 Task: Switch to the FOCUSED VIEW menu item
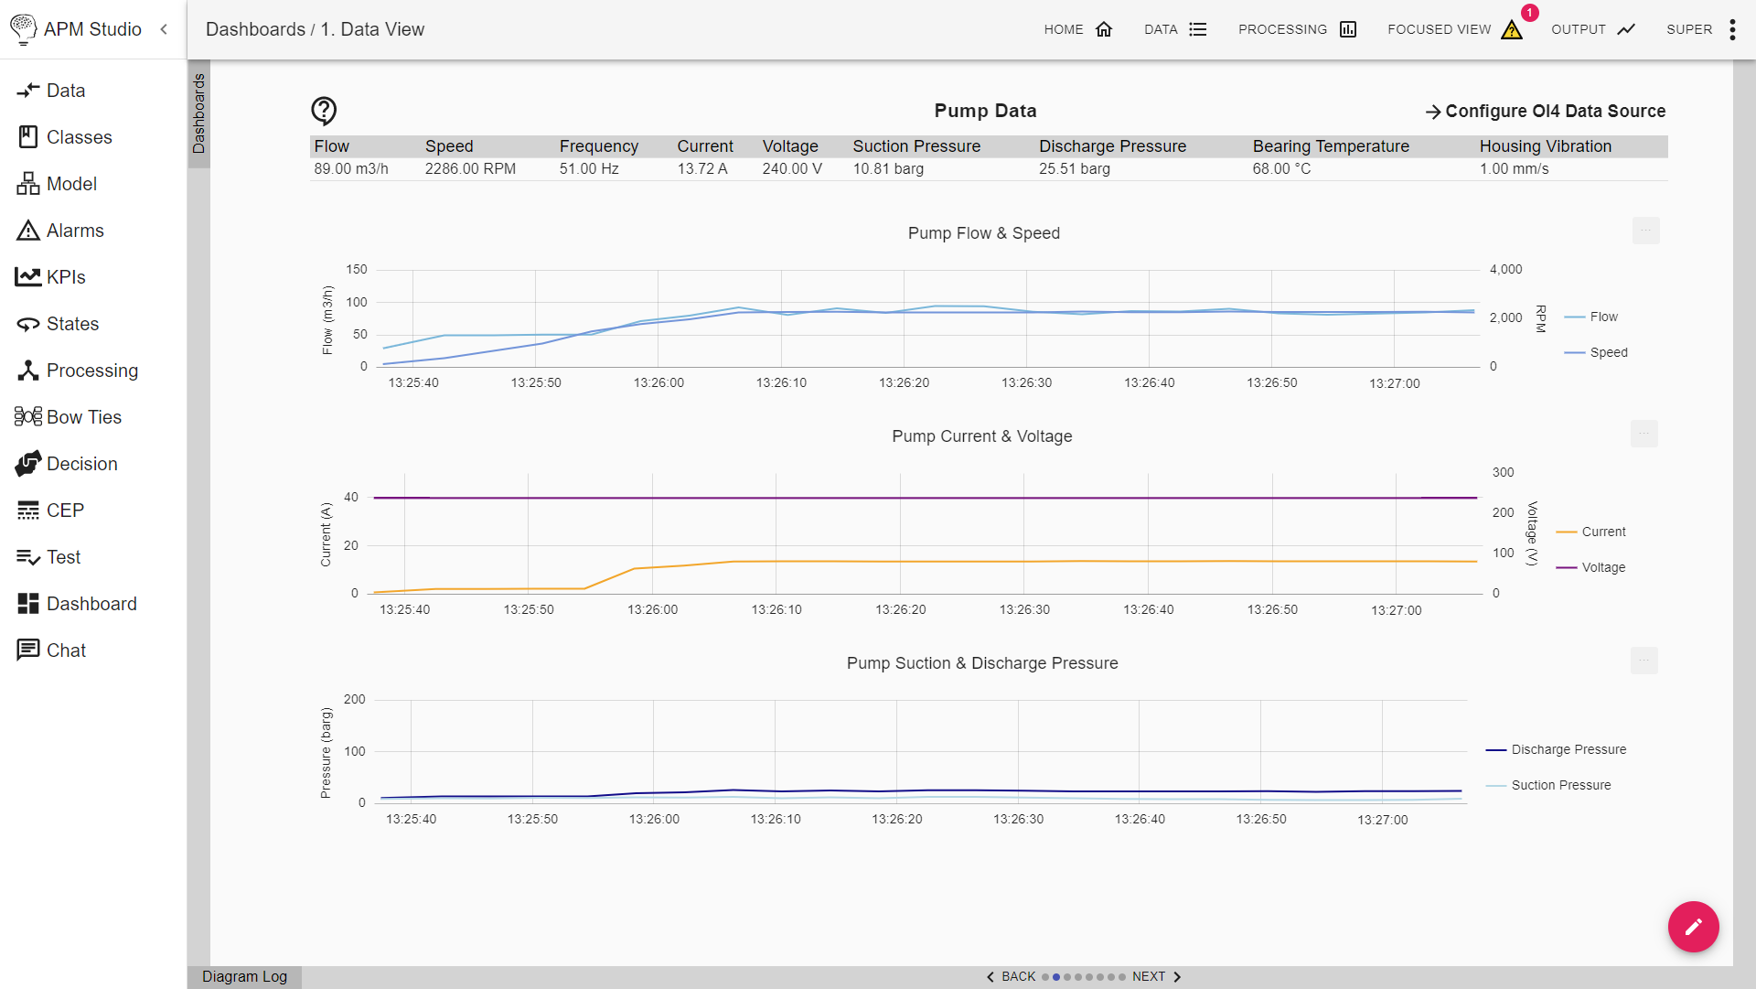1440,29
